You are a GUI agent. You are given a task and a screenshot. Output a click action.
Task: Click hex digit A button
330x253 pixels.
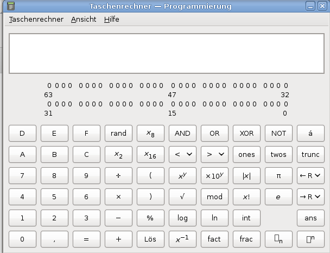pyautogui.click(x=22, y=155)
